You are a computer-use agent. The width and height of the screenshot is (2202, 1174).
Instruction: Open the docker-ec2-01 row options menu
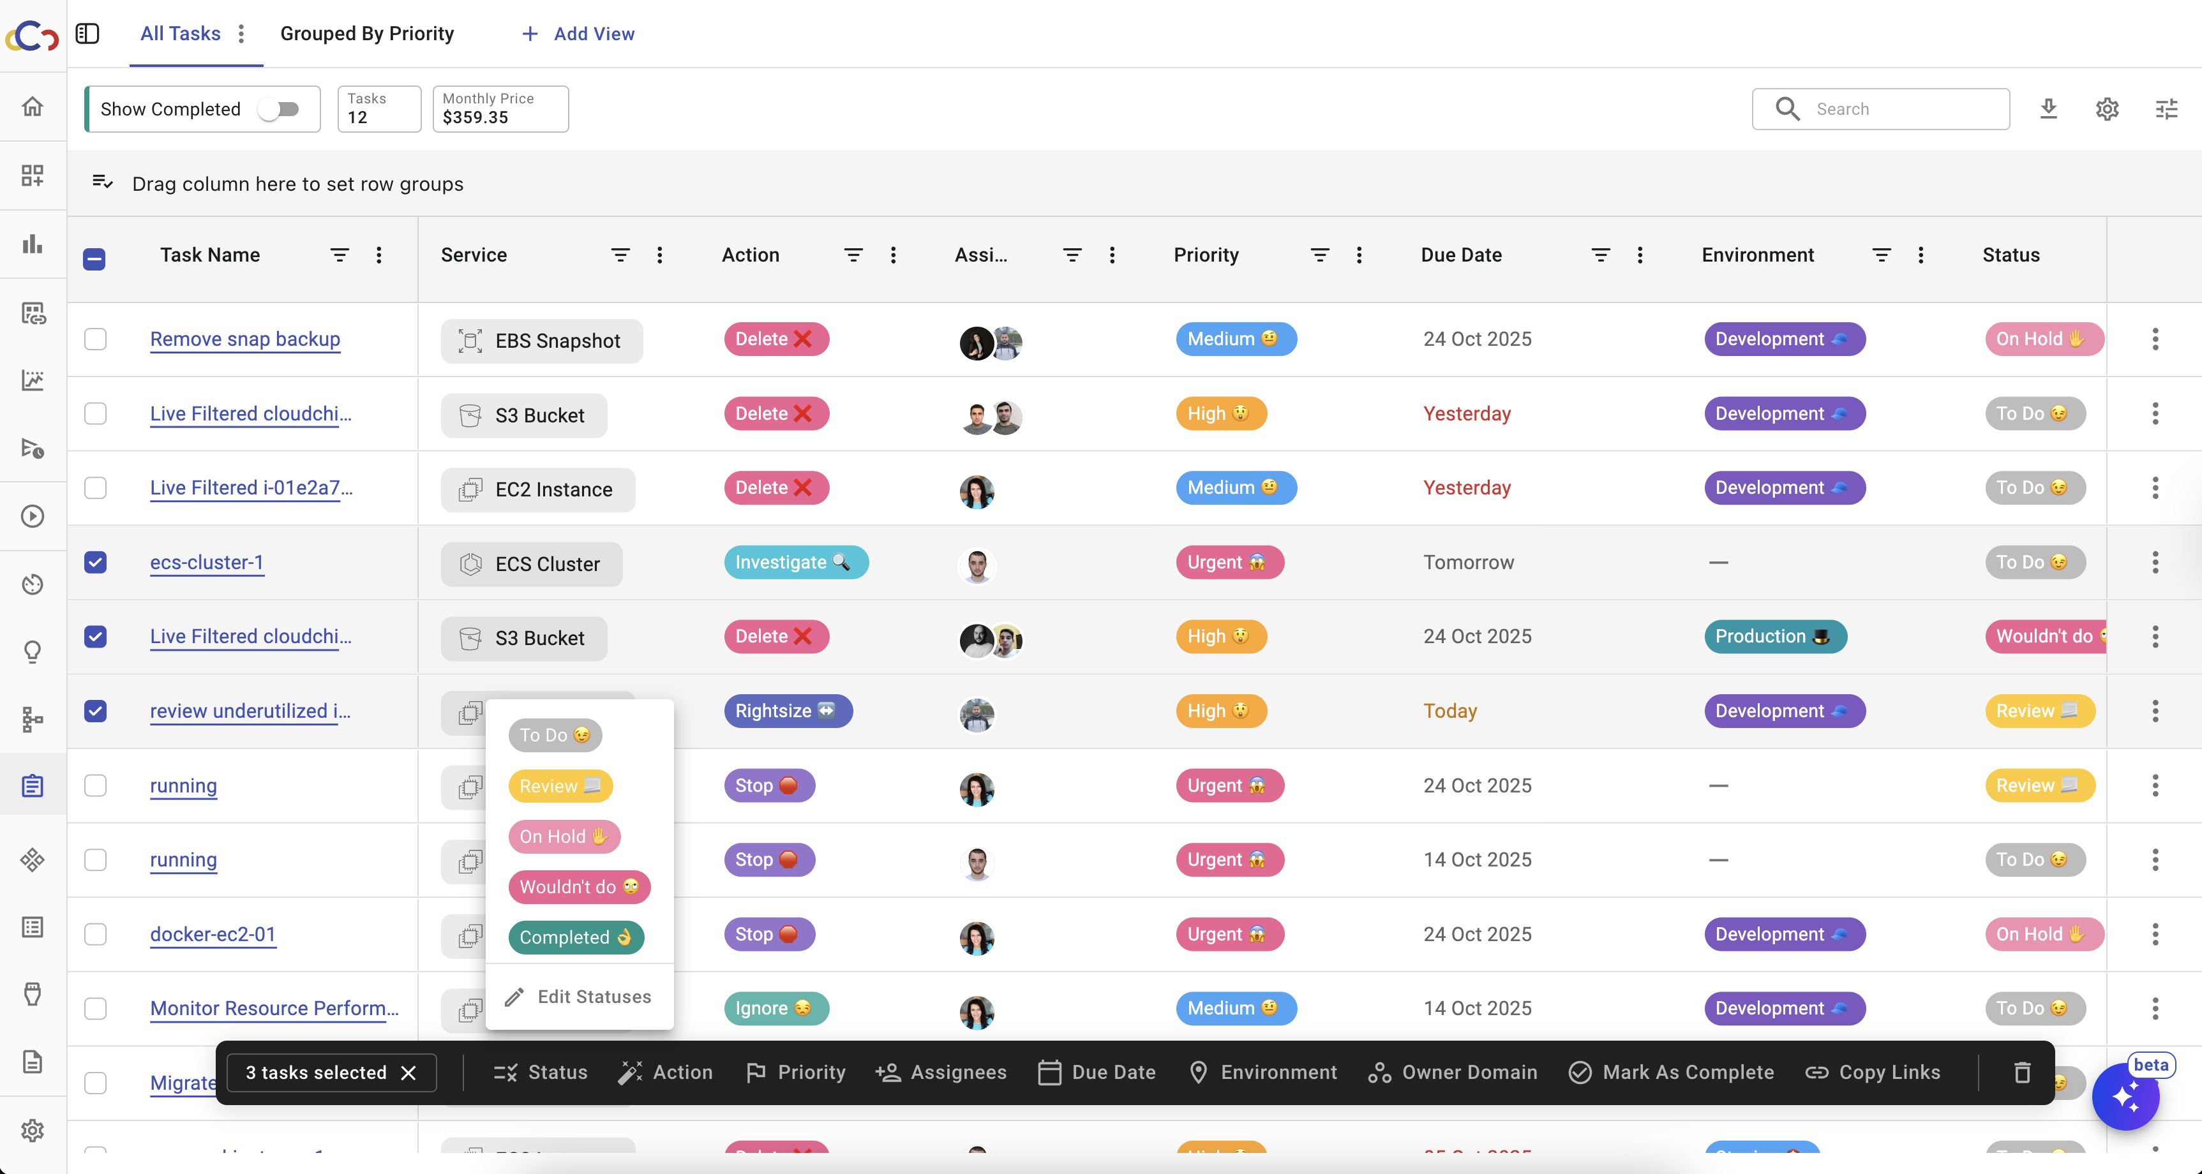coord(2155,934)
